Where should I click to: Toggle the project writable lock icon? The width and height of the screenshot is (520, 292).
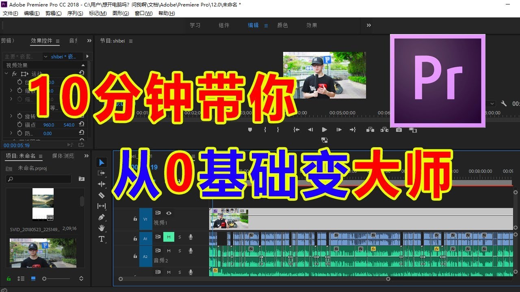pyautogui.click(x=9, y=279)
